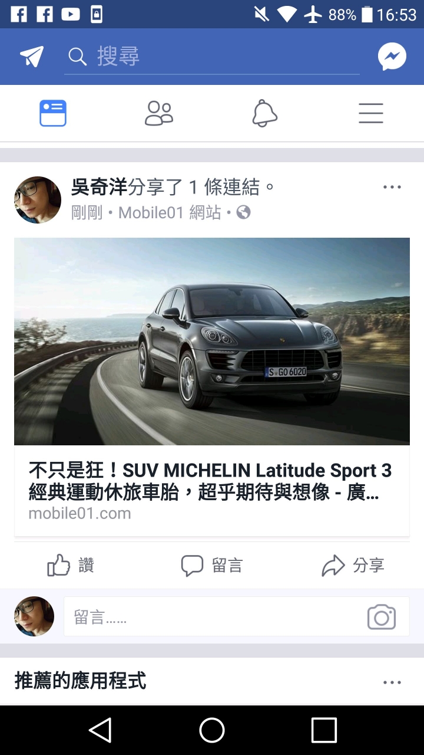
Task: Open post options three-dot menu
Action: click(392, 187)
